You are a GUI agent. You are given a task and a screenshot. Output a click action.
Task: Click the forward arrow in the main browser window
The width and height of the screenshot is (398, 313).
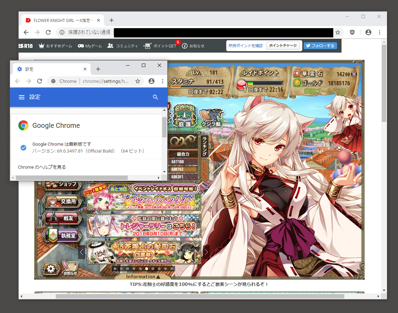(37, 32)
